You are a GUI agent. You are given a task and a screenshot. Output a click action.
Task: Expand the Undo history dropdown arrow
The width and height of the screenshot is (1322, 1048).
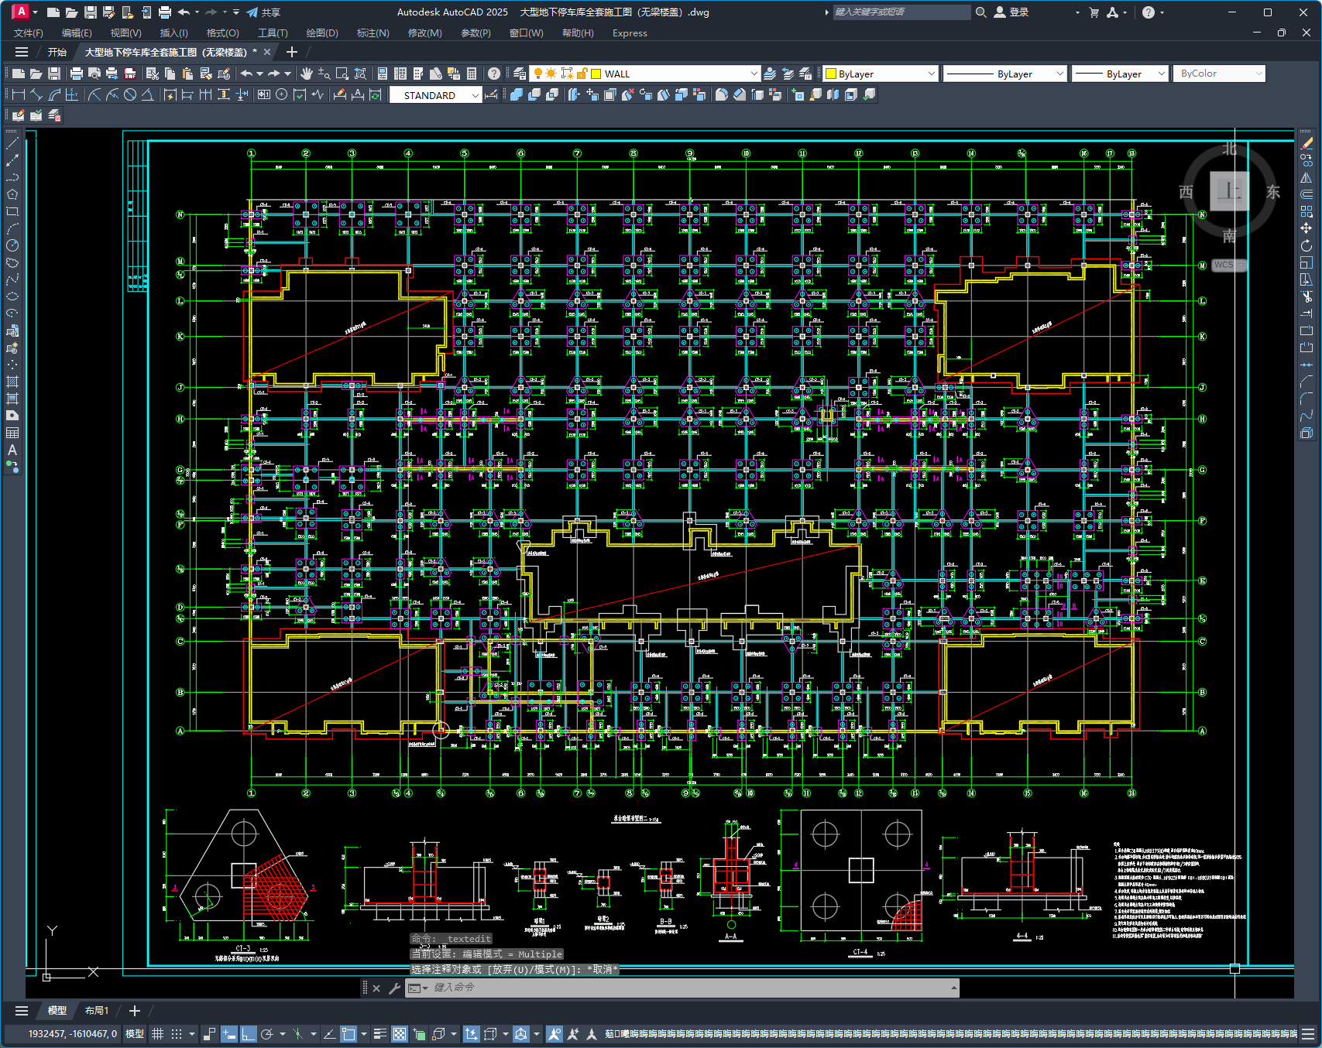(x=259, y=74)
